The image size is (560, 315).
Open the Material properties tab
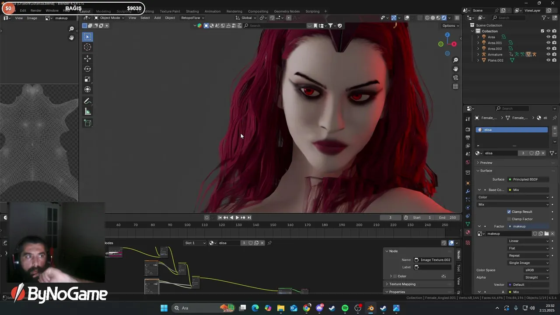[x=468, y=233]
